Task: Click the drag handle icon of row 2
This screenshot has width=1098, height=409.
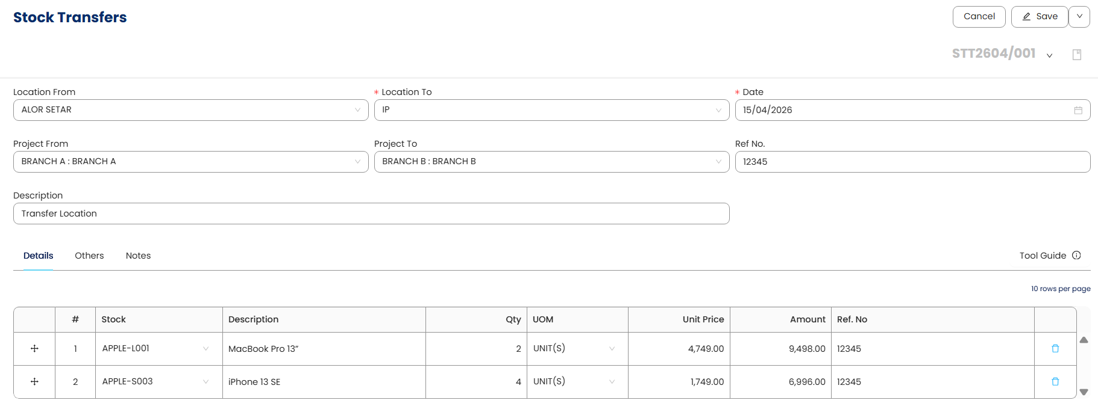Action: point(34,382)
